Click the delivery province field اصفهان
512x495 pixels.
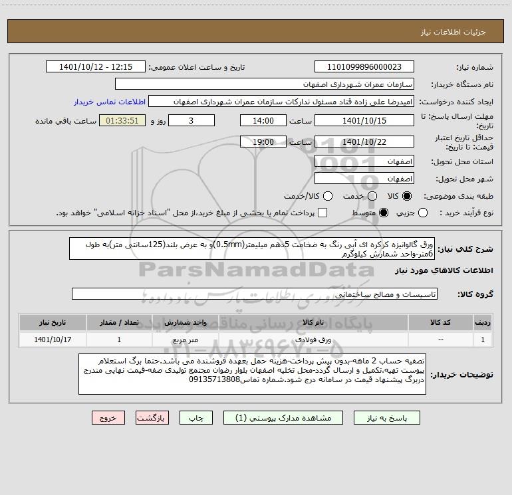pyautogui.click(x=364, y=161)
